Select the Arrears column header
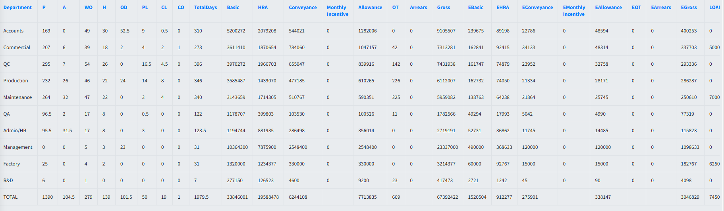The width and height of the screenshot is (724, 211). [418, 8]
